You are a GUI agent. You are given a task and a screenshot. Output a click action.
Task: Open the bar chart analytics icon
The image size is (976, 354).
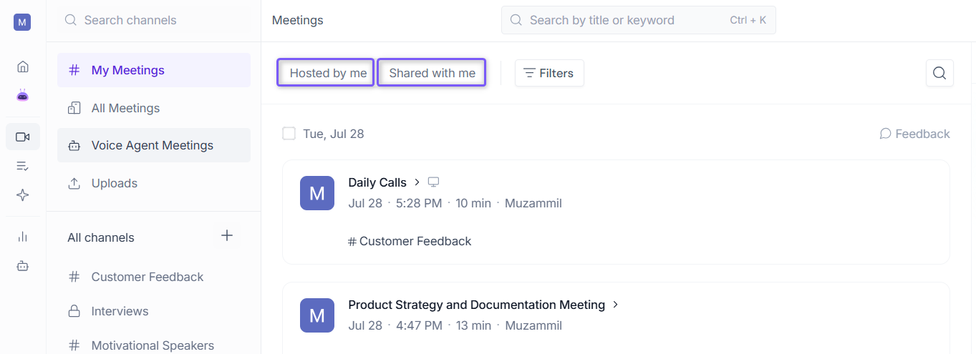[23, 237]
